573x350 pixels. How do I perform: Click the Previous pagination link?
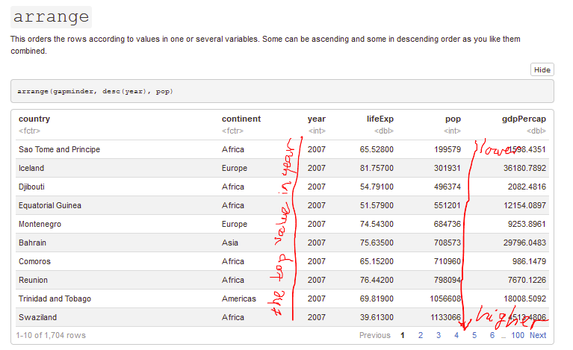point(374,335)
